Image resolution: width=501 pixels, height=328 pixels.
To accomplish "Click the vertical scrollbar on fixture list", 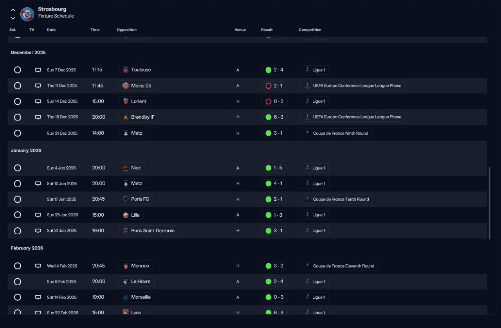I will [x=489, y=203].
